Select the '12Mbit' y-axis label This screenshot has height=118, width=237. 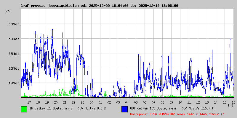pos(14,83)
